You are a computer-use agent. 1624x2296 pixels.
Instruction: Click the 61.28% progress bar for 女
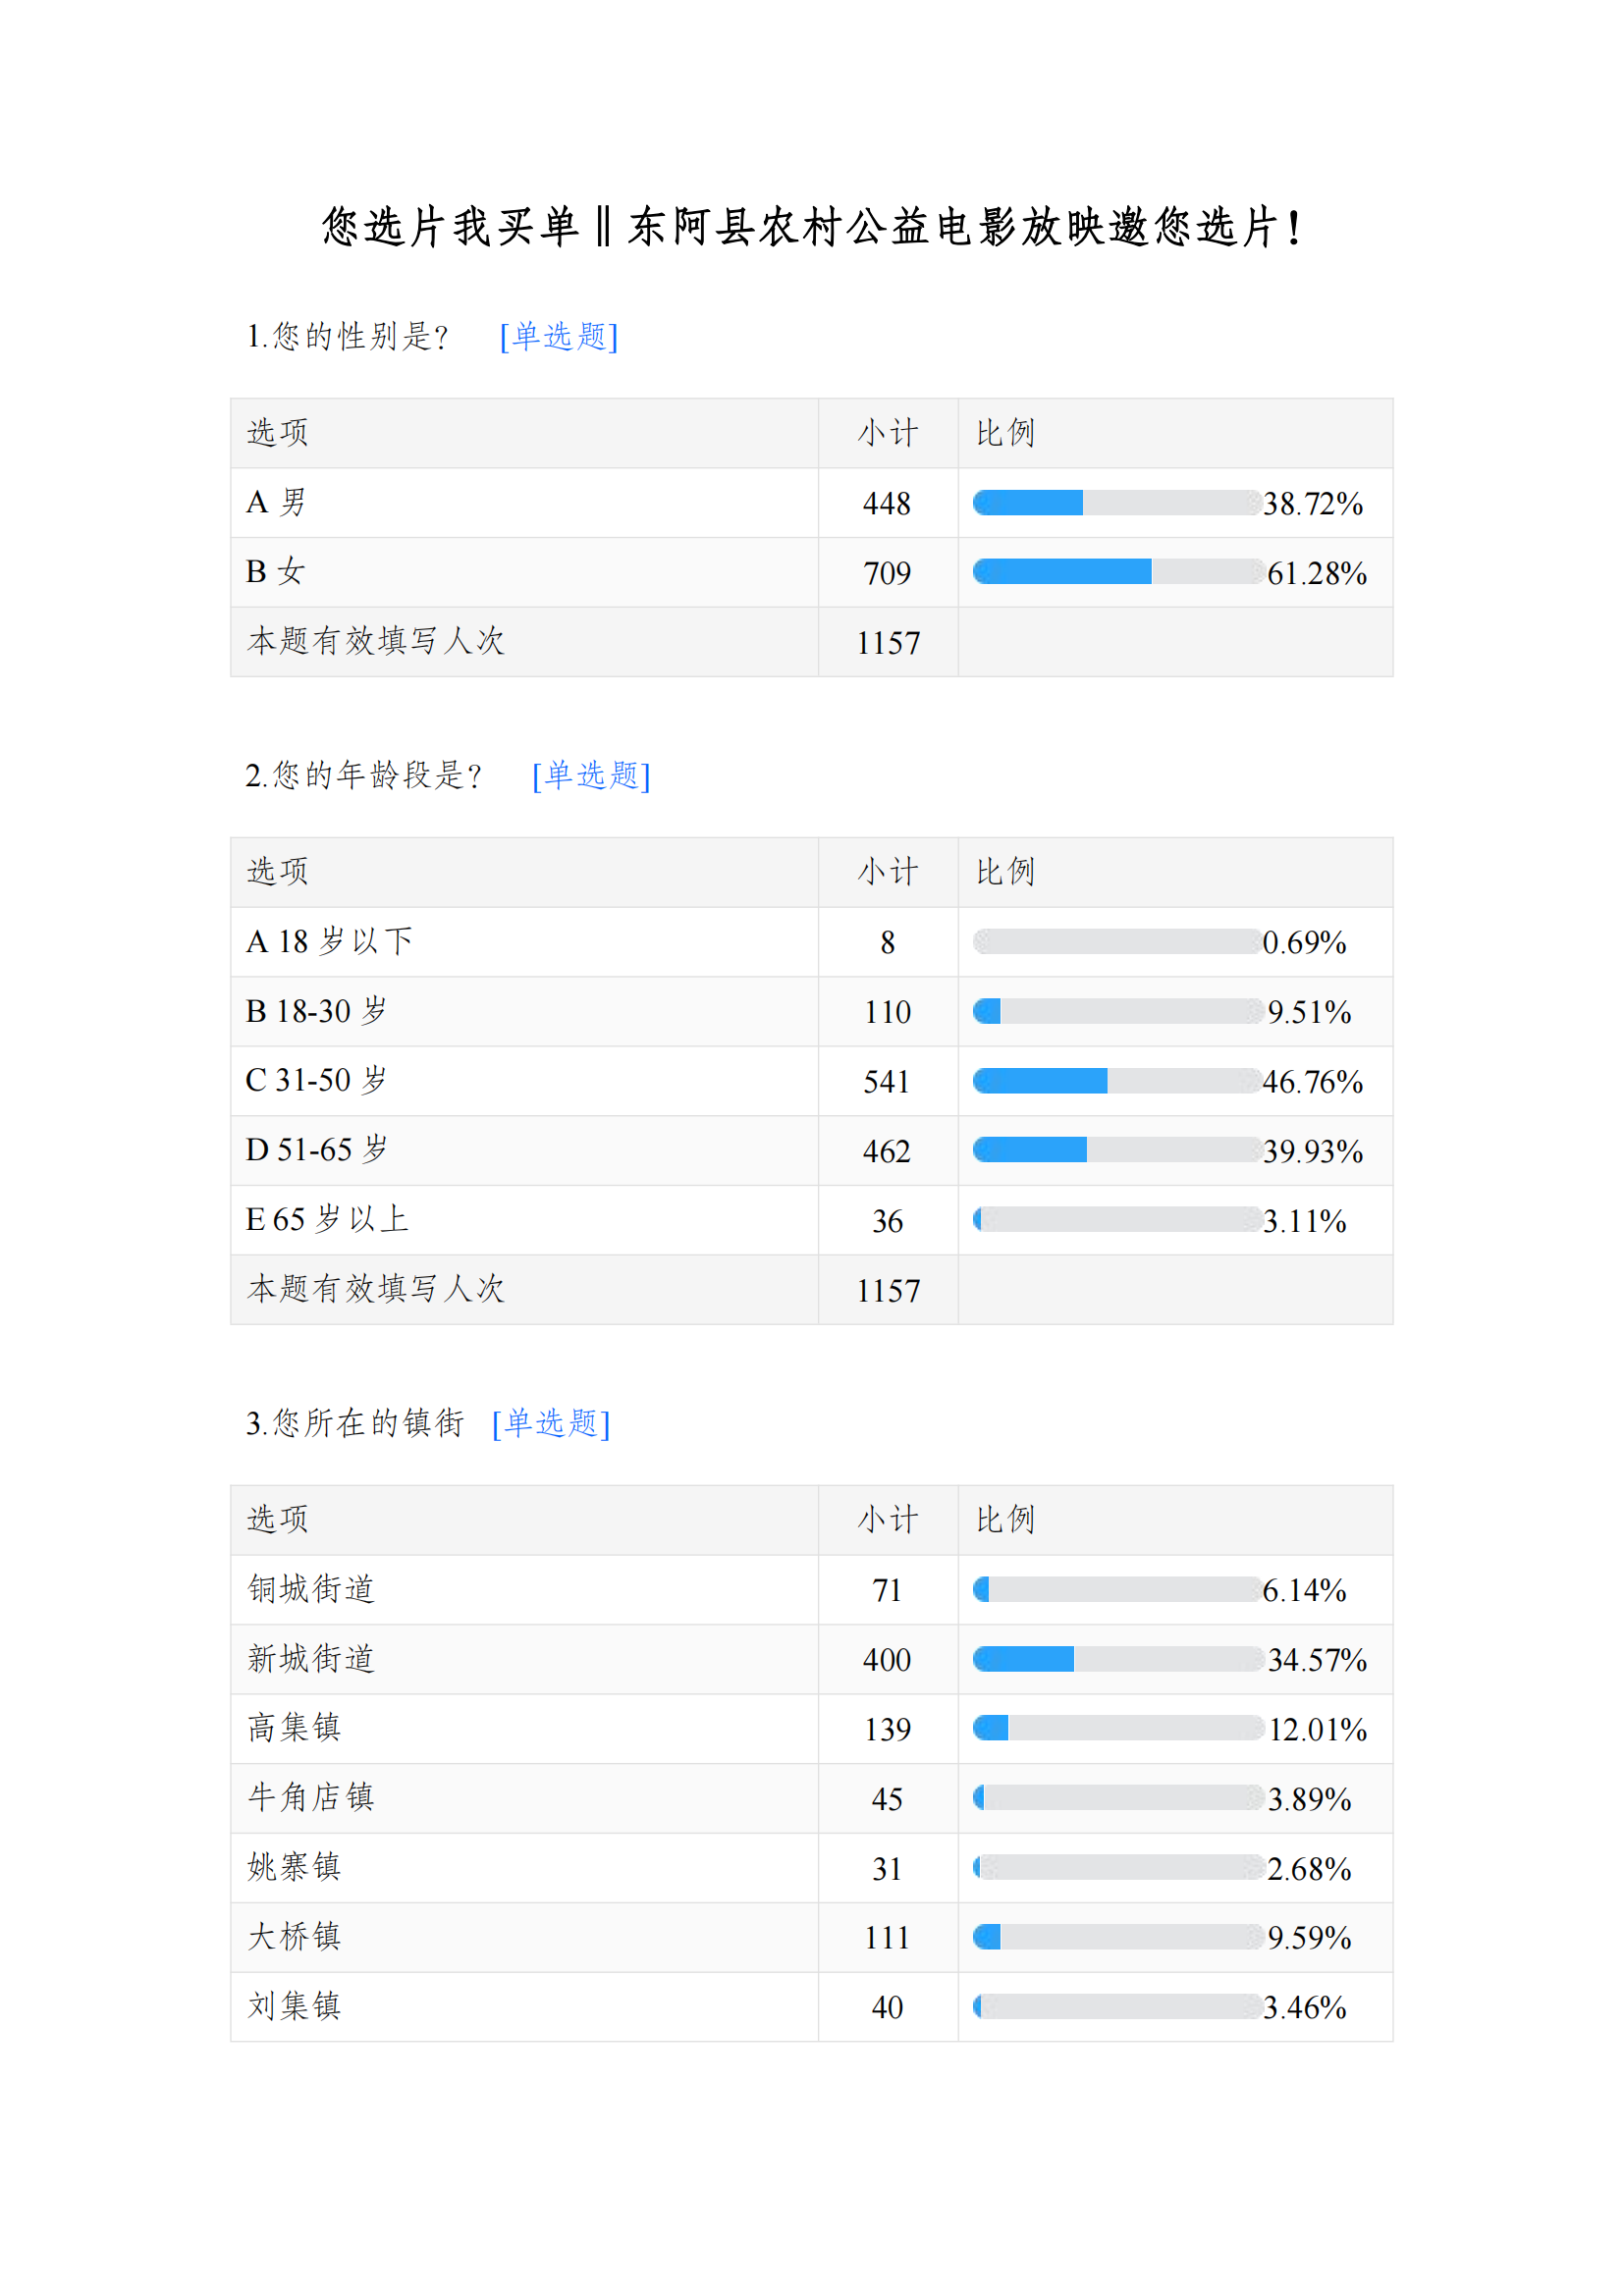1116,572
